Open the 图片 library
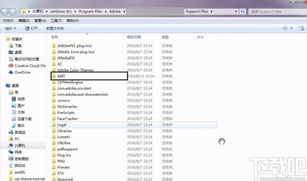Viewport: 307px width, 181px height. [18, 106]
